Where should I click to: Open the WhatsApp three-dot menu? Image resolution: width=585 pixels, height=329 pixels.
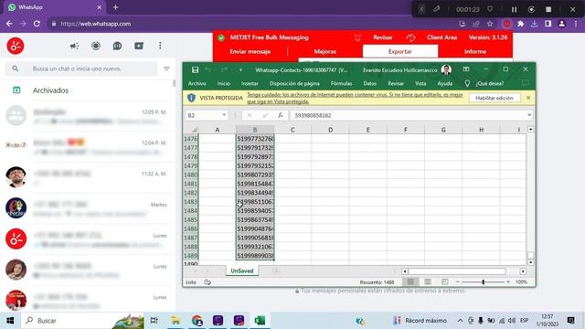160,46
